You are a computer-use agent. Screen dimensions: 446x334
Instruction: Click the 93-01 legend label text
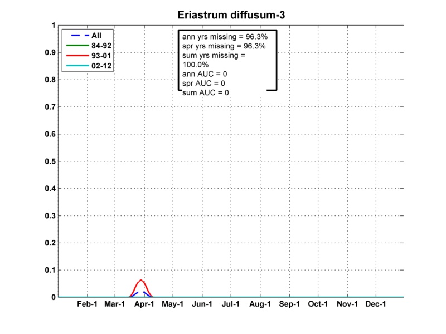[100, 56]
